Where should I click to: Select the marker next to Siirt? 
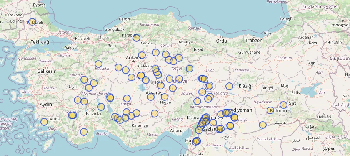pos(283,105)
